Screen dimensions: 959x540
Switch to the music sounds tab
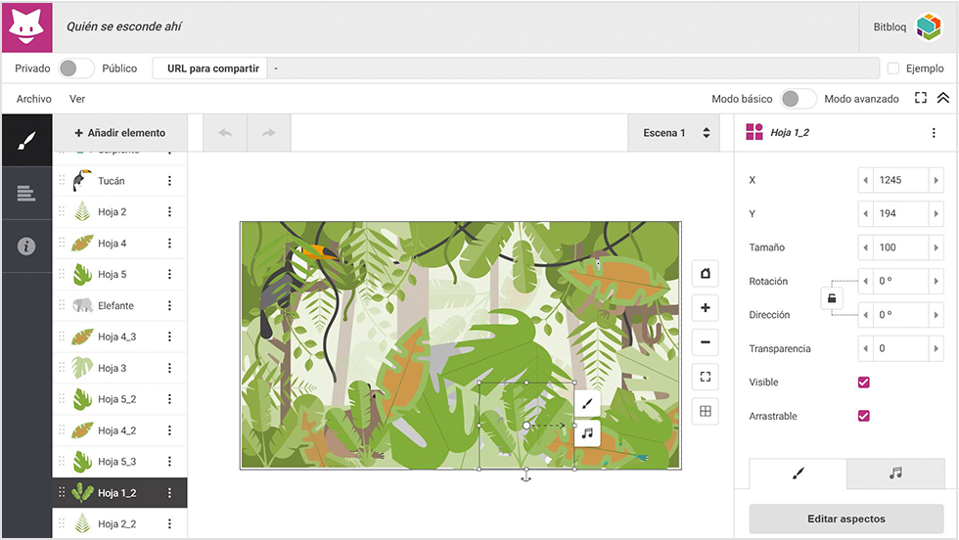(895, 473)
